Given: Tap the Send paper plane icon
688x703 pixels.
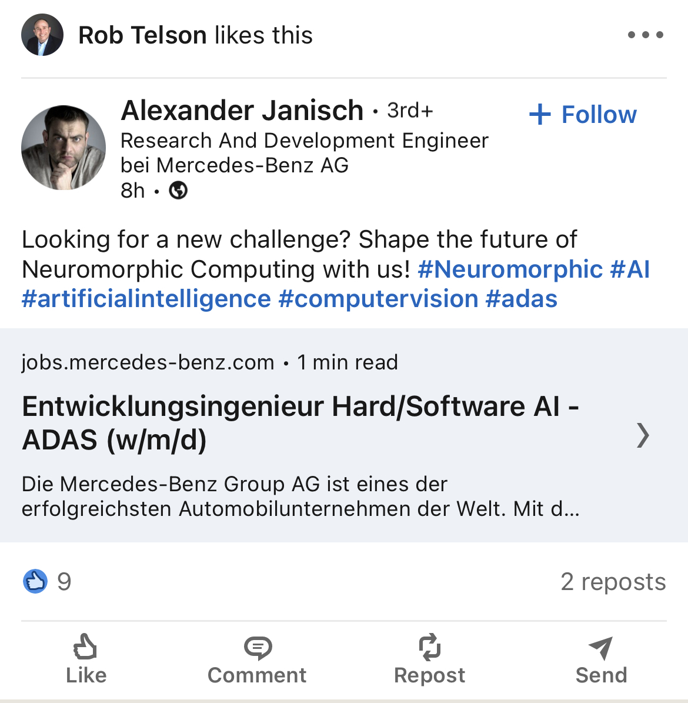Looking at the screenshot, I should coord(601,648).
